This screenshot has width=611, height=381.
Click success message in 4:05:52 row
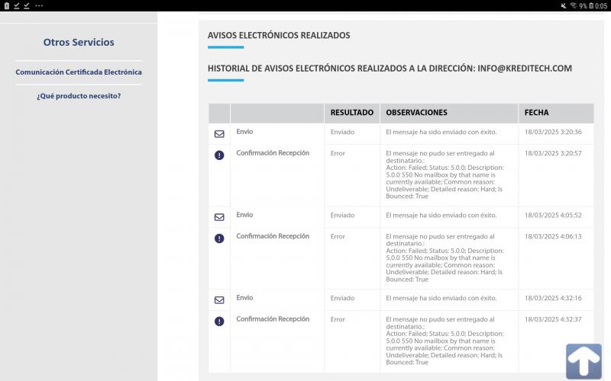pos(441,215)
